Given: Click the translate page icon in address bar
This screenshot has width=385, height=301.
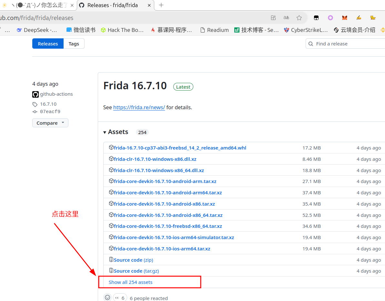Looking at the screenshot, I should 286,18.
